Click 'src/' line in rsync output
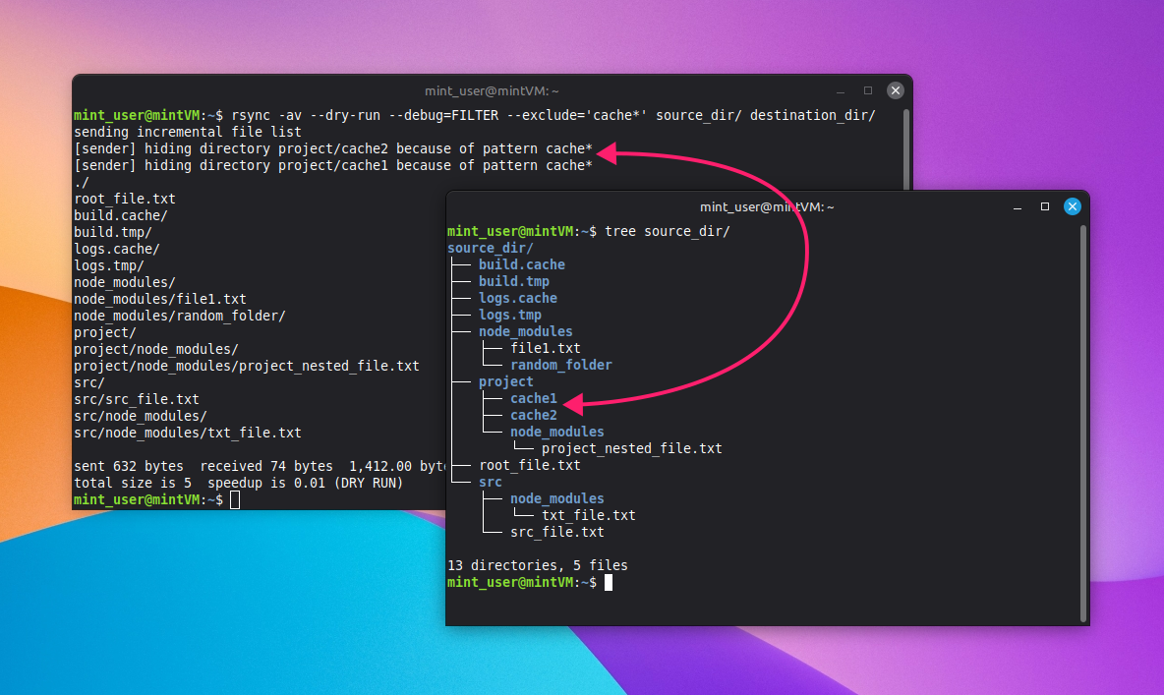1164x695 pixels. [x=89, y=382]
